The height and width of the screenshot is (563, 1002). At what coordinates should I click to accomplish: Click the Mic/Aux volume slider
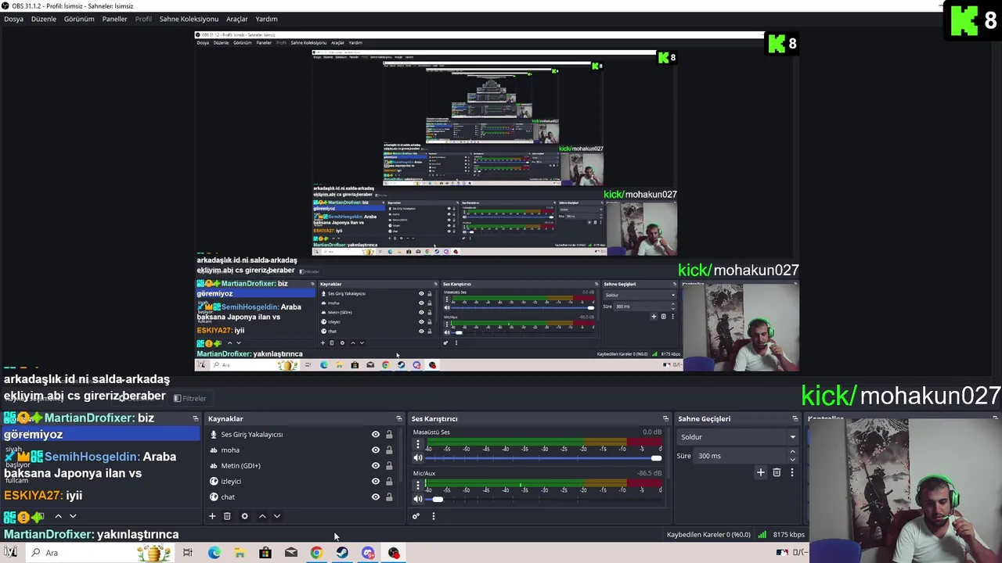544,500
